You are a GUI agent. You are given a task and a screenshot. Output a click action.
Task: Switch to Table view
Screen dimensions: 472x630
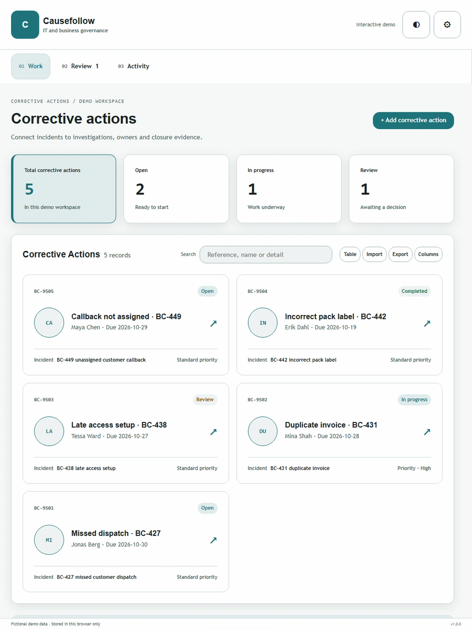pos(350,254)
